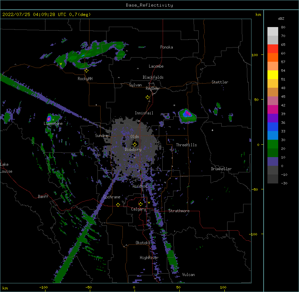Viewport: 299px width, 292px height.
Task: Click the radar site diamond at Olds
Action: pos(135,144)
